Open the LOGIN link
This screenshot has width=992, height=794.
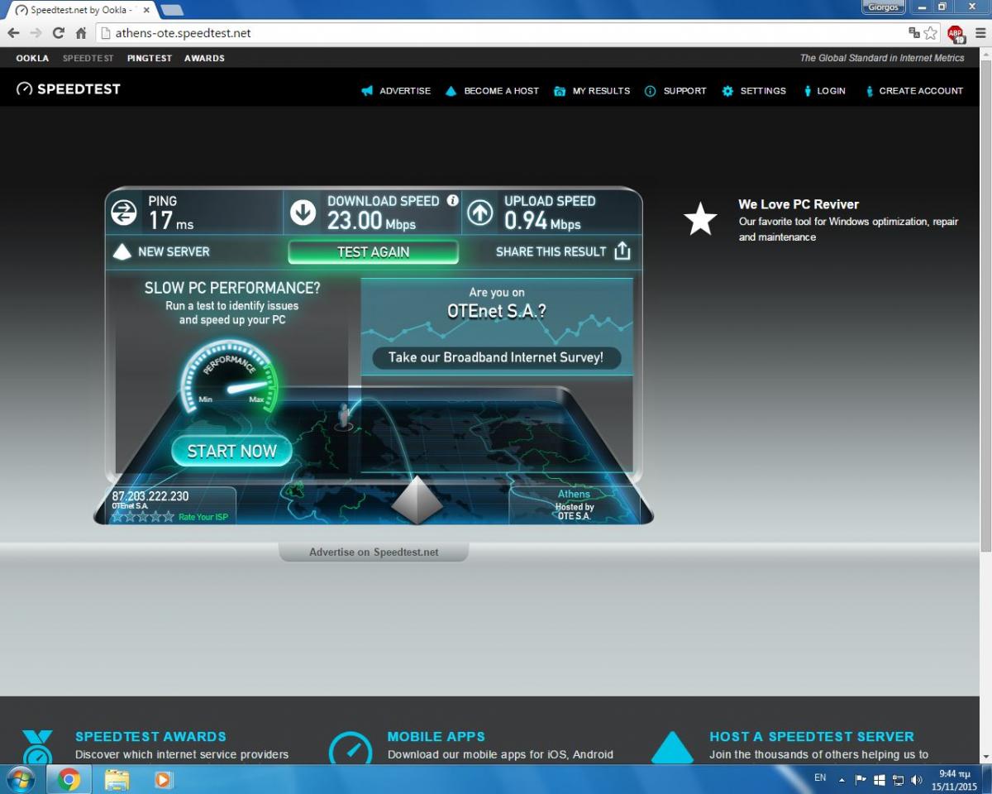[831, 91]
